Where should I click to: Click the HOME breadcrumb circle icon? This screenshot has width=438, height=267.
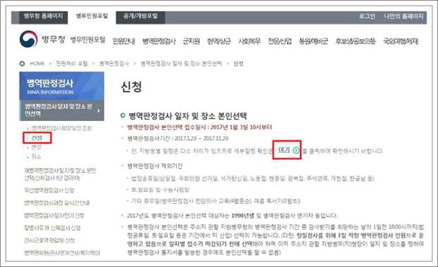[22, 63]
